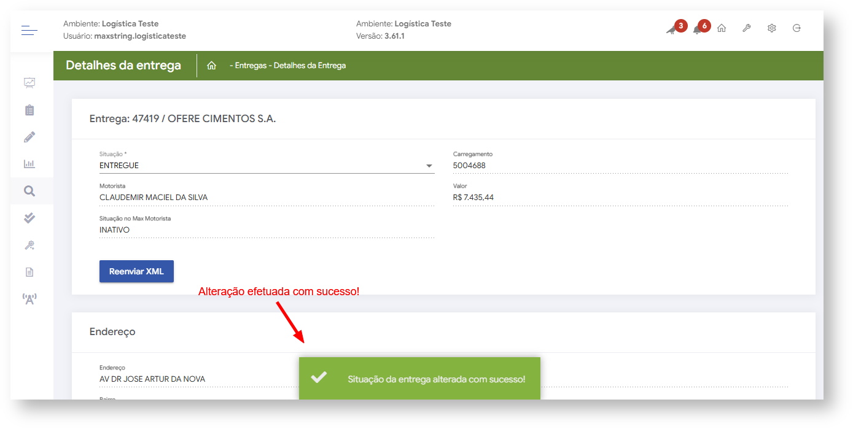Click the Situação no Max Motorista field INATIVO

pyautogui.click(x=267, y=230)
